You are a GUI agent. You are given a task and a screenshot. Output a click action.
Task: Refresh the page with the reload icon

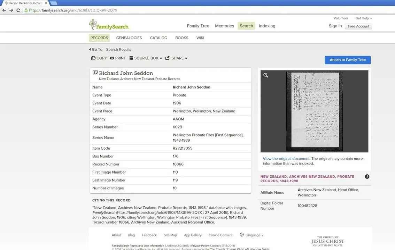tap(18, 10)
